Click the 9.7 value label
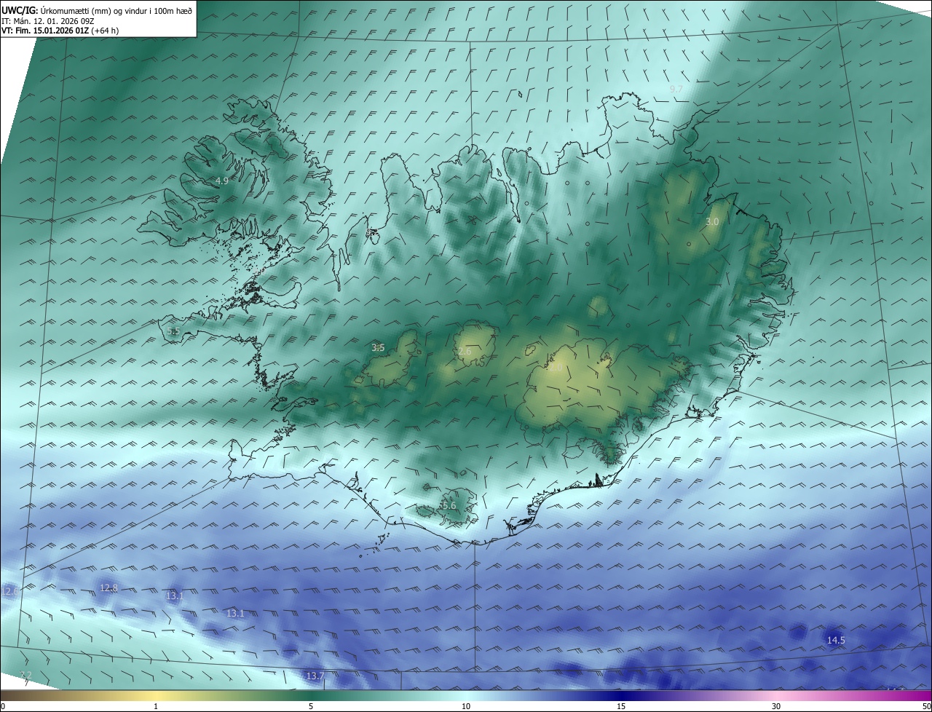 676,89
